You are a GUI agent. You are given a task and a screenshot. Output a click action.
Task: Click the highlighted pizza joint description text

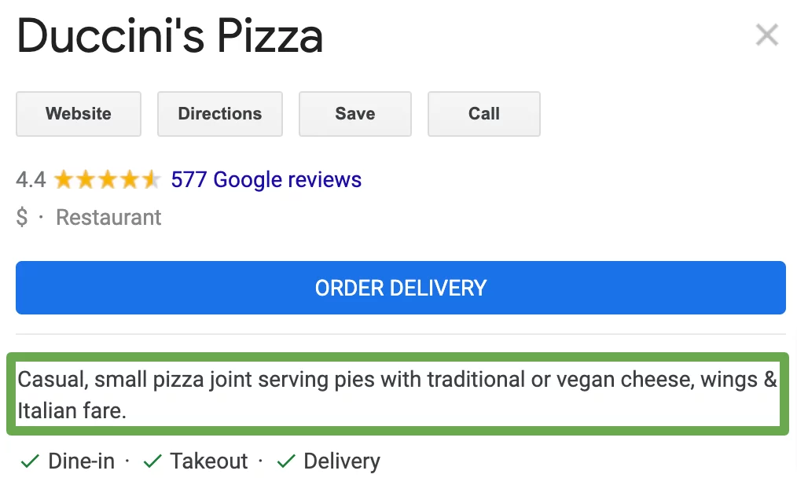pos(398,394)
